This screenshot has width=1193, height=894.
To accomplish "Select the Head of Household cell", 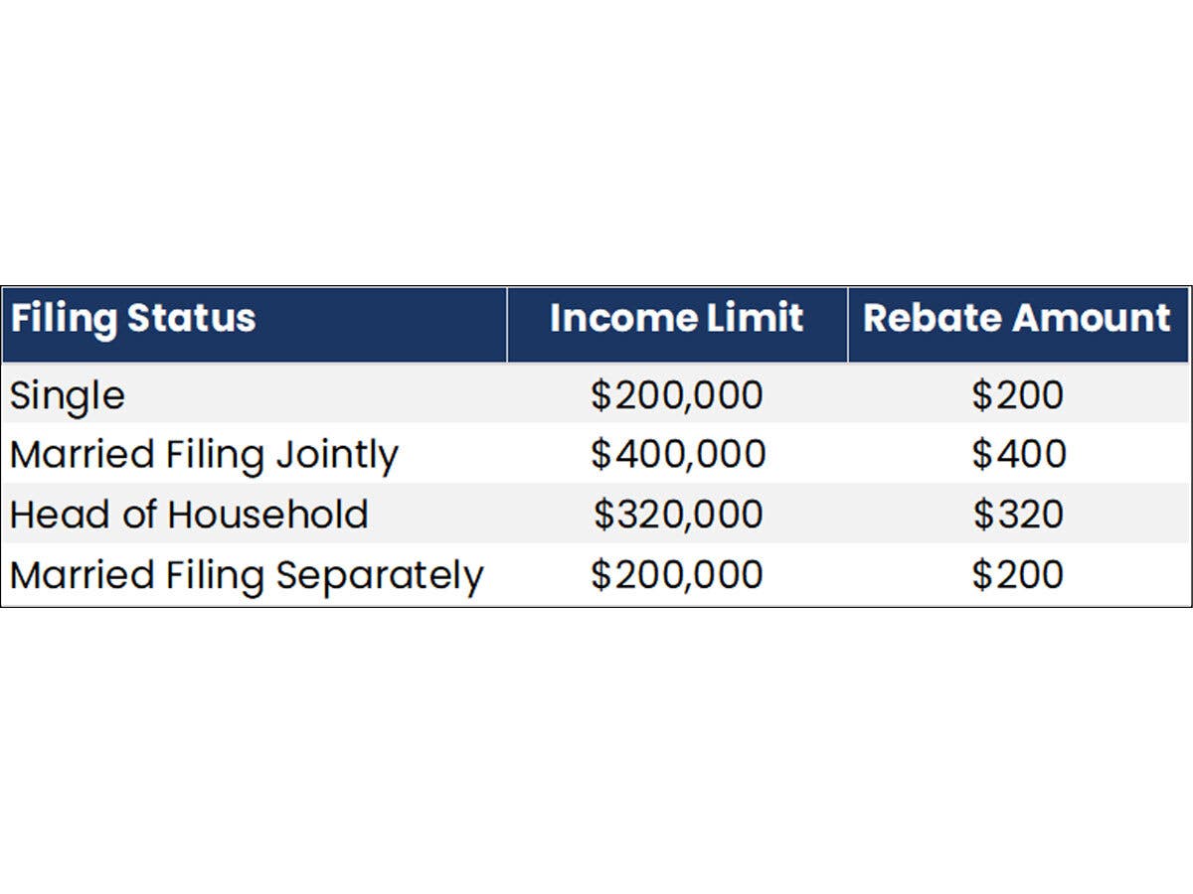I will (189, 515).
